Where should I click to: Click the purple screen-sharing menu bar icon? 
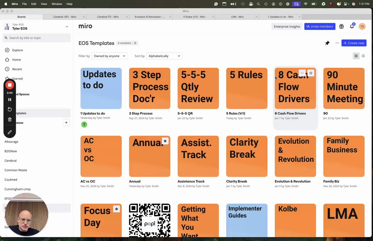point(296,4)
